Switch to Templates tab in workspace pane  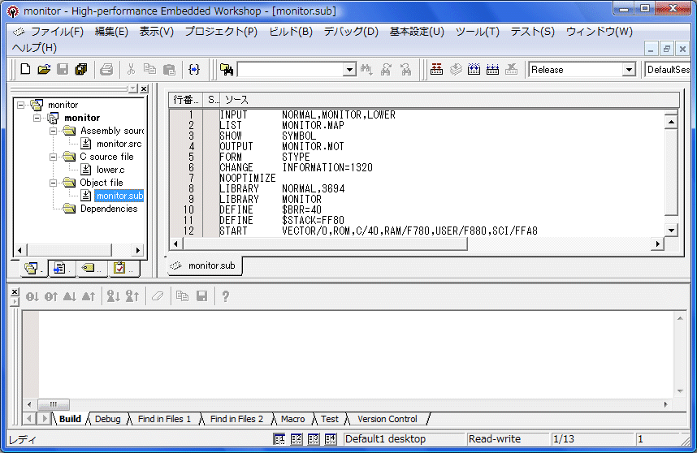pyautogui.click(x=61, y=268)
